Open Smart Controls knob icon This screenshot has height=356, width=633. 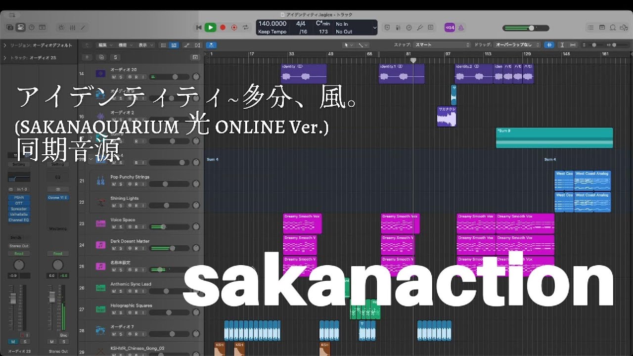pos(62,28)
